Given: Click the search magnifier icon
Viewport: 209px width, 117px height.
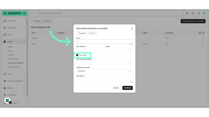Looking at the screenshot, I should (31, 13).
